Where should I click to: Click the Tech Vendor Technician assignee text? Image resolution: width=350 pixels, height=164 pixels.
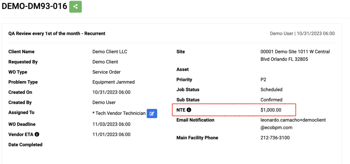pyautogui.click(x=119, y=113)
